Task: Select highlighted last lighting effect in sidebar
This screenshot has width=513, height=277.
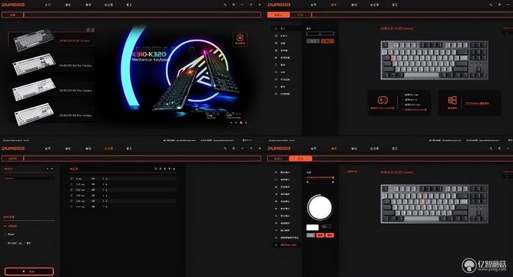Action: tap(285, 245)
